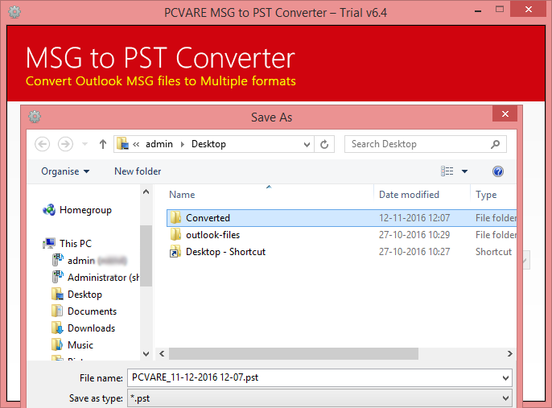Minimize the PCVARE converter window
This screenshot has width=552, height=408.
[478, 11]
